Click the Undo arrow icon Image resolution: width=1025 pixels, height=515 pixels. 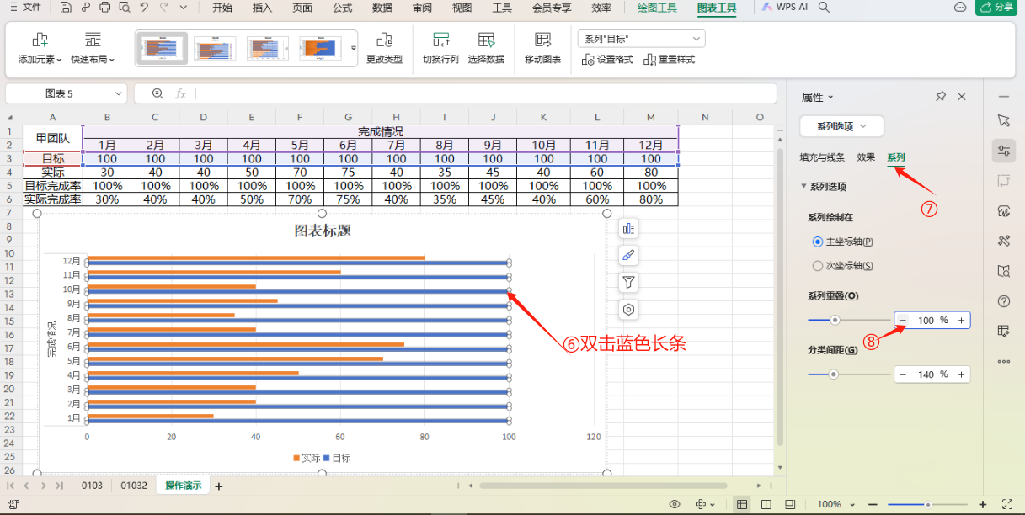coord(144,8)
